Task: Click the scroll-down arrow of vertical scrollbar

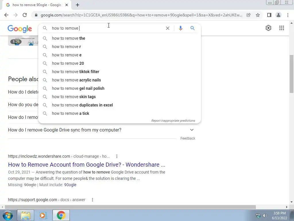Action: [x=291, y=202]
